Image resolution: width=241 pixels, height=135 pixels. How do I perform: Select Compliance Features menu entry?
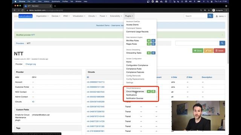point(135,72)
